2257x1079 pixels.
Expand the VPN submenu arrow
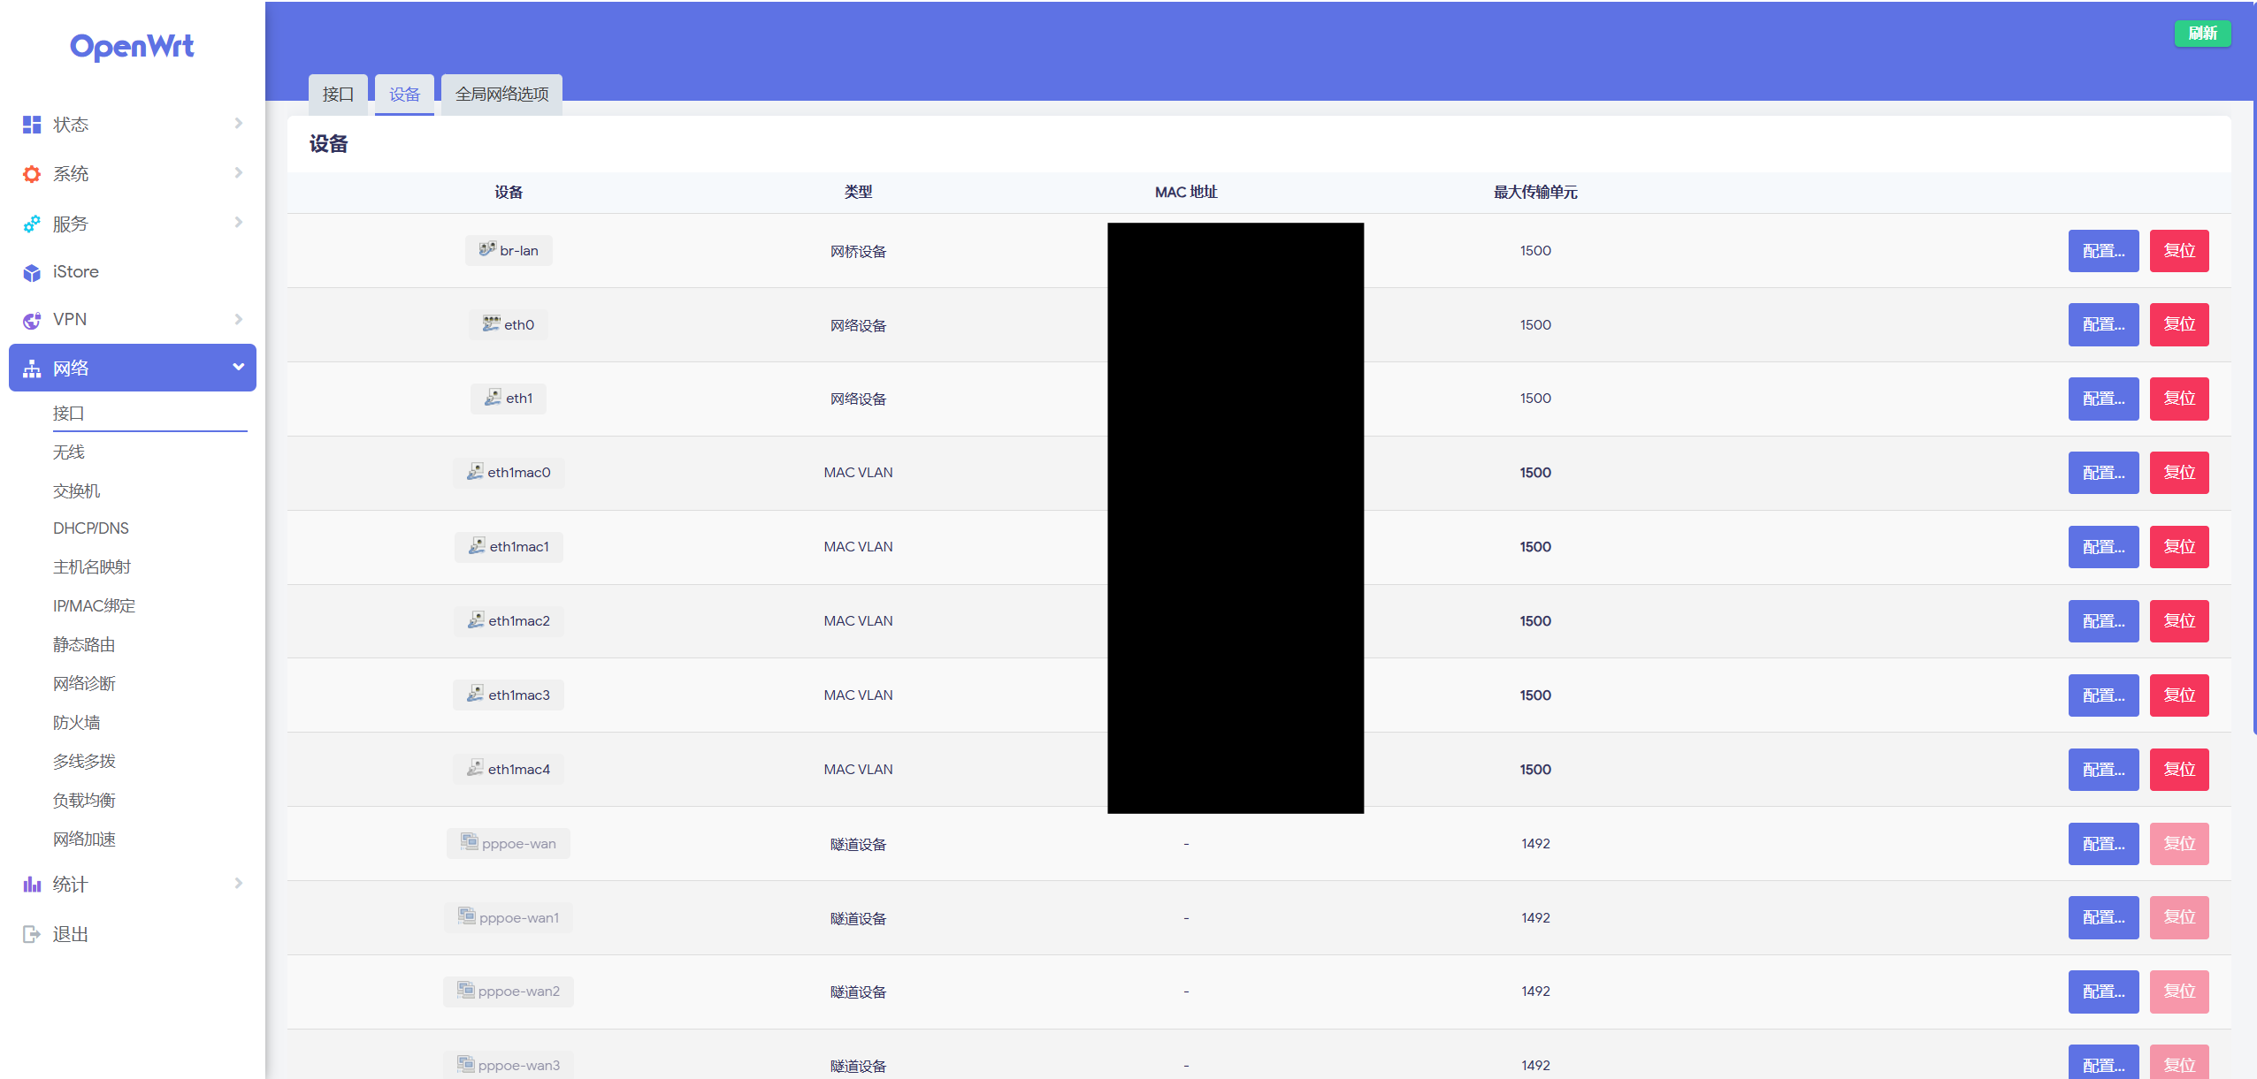[x=238, y=319]
